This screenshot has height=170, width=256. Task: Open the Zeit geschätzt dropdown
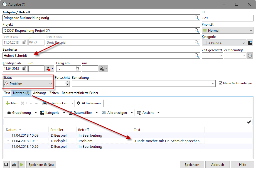tap(221, 56)
